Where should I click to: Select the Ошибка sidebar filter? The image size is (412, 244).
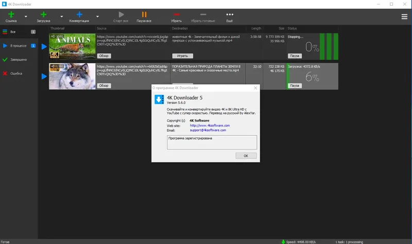click(x=19, y=74)
